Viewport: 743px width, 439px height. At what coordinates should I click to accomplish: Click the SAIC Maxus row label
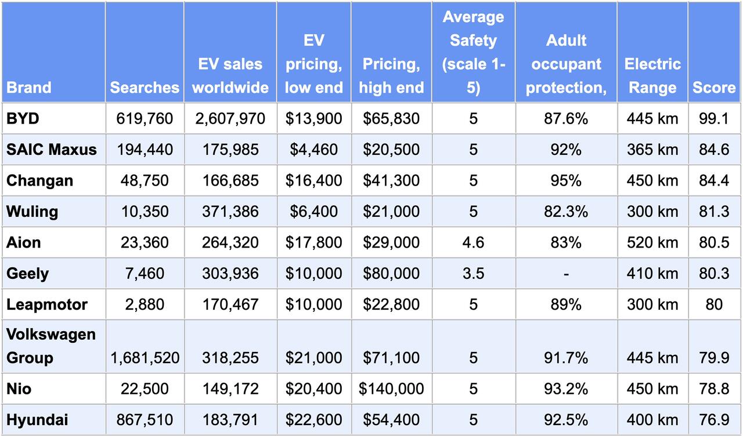pos(52,150)
